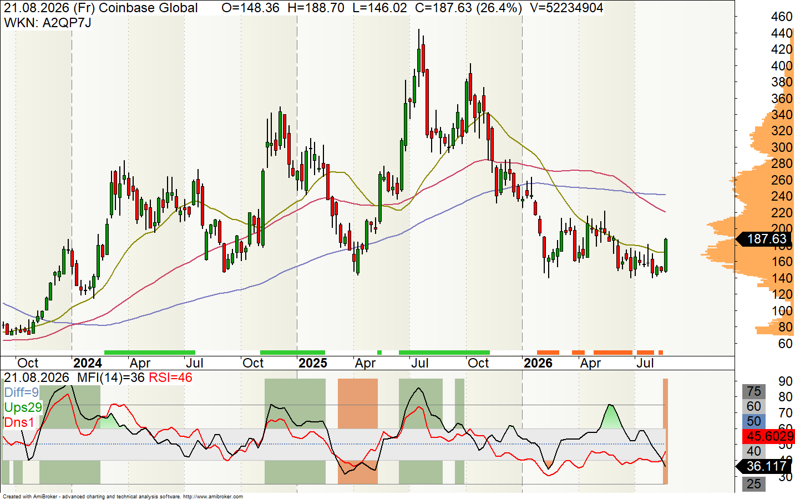
Task: Select the date '21.08.2026 (Fr)' in the chart header
Action: [x=49, y=8]
